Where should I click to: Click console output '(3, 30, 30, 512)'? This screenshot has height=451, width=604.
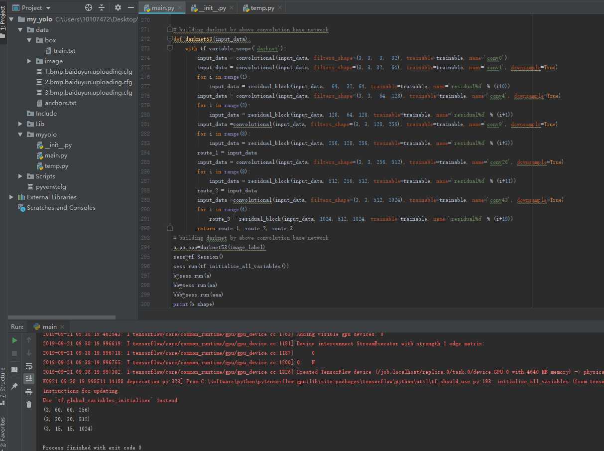point(66,419)
